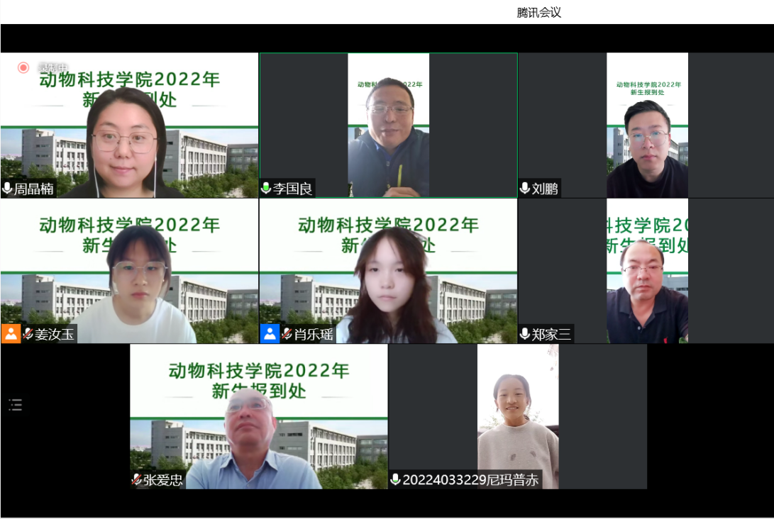Click microphone icon next to 周晶楠

(x=8, y=189)
